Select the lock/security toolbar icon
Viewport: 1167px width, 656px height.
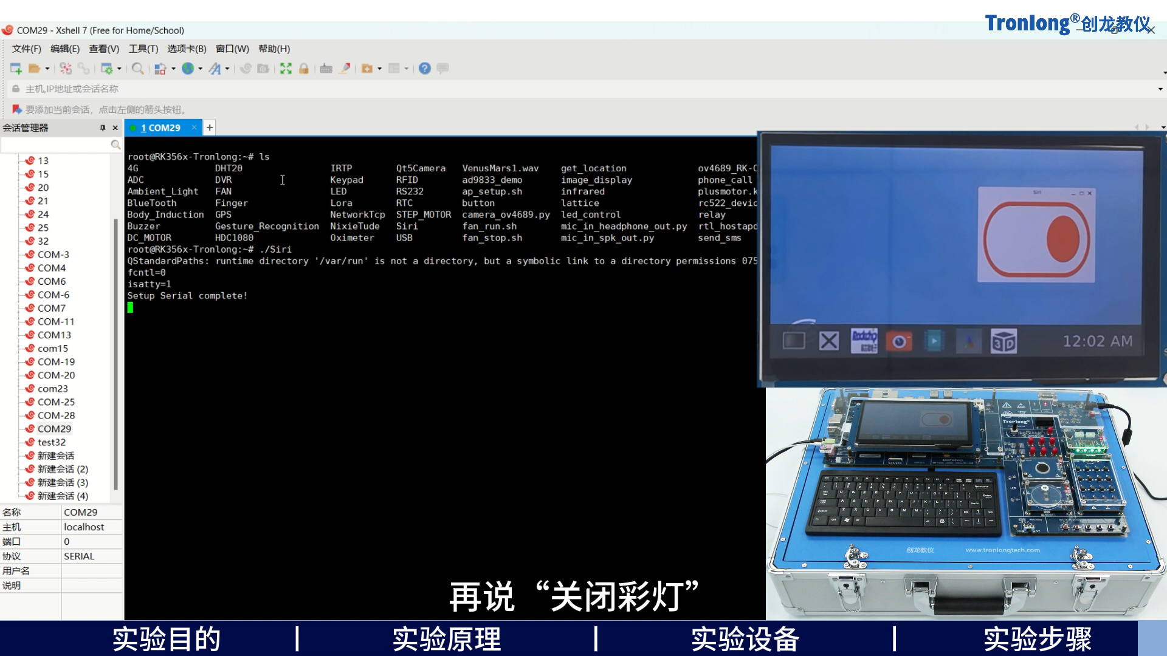tap(303, 68)
